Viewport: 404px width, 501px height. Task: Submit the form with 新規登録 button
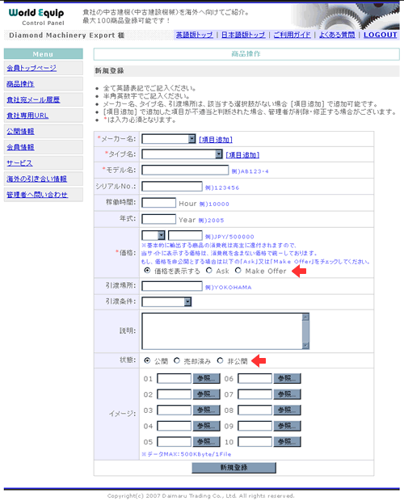pyautogui.click(x=234, y=468)
